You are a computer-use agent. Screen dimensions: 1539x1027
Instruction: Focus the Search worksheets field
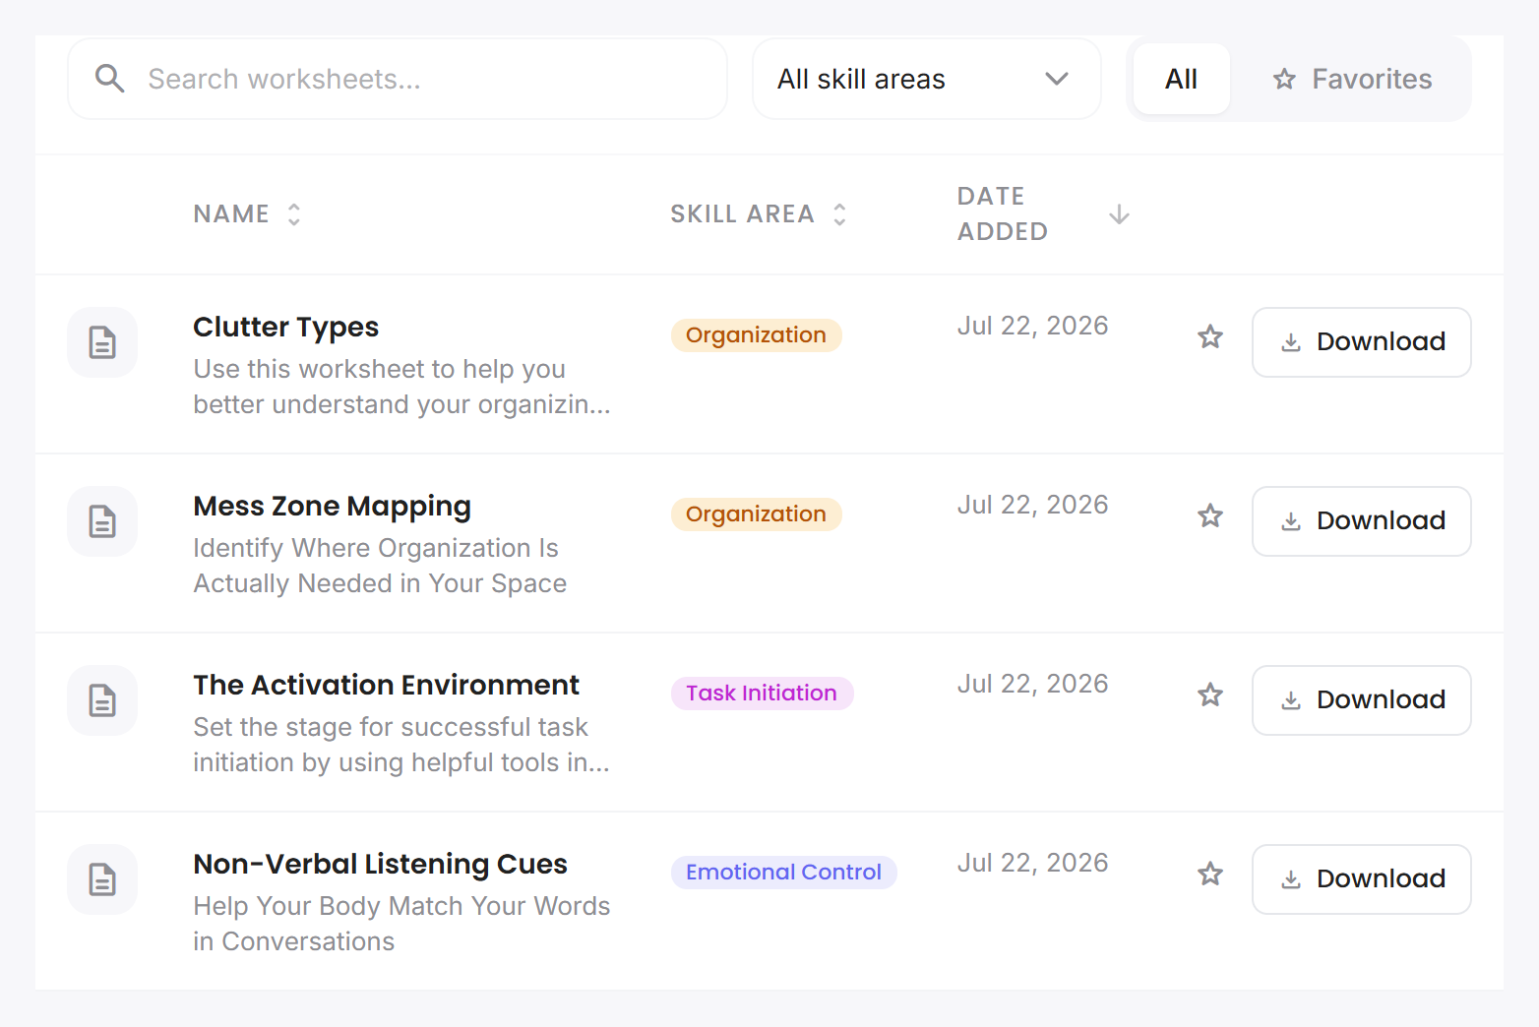coord(398,79)
